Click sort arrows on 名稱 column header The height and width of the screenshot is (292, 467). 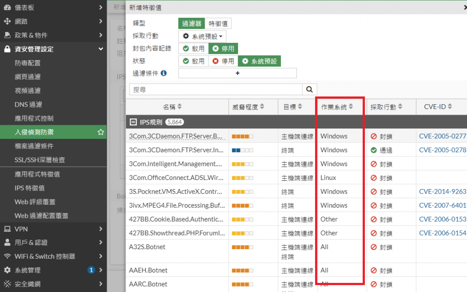point(179,107)
